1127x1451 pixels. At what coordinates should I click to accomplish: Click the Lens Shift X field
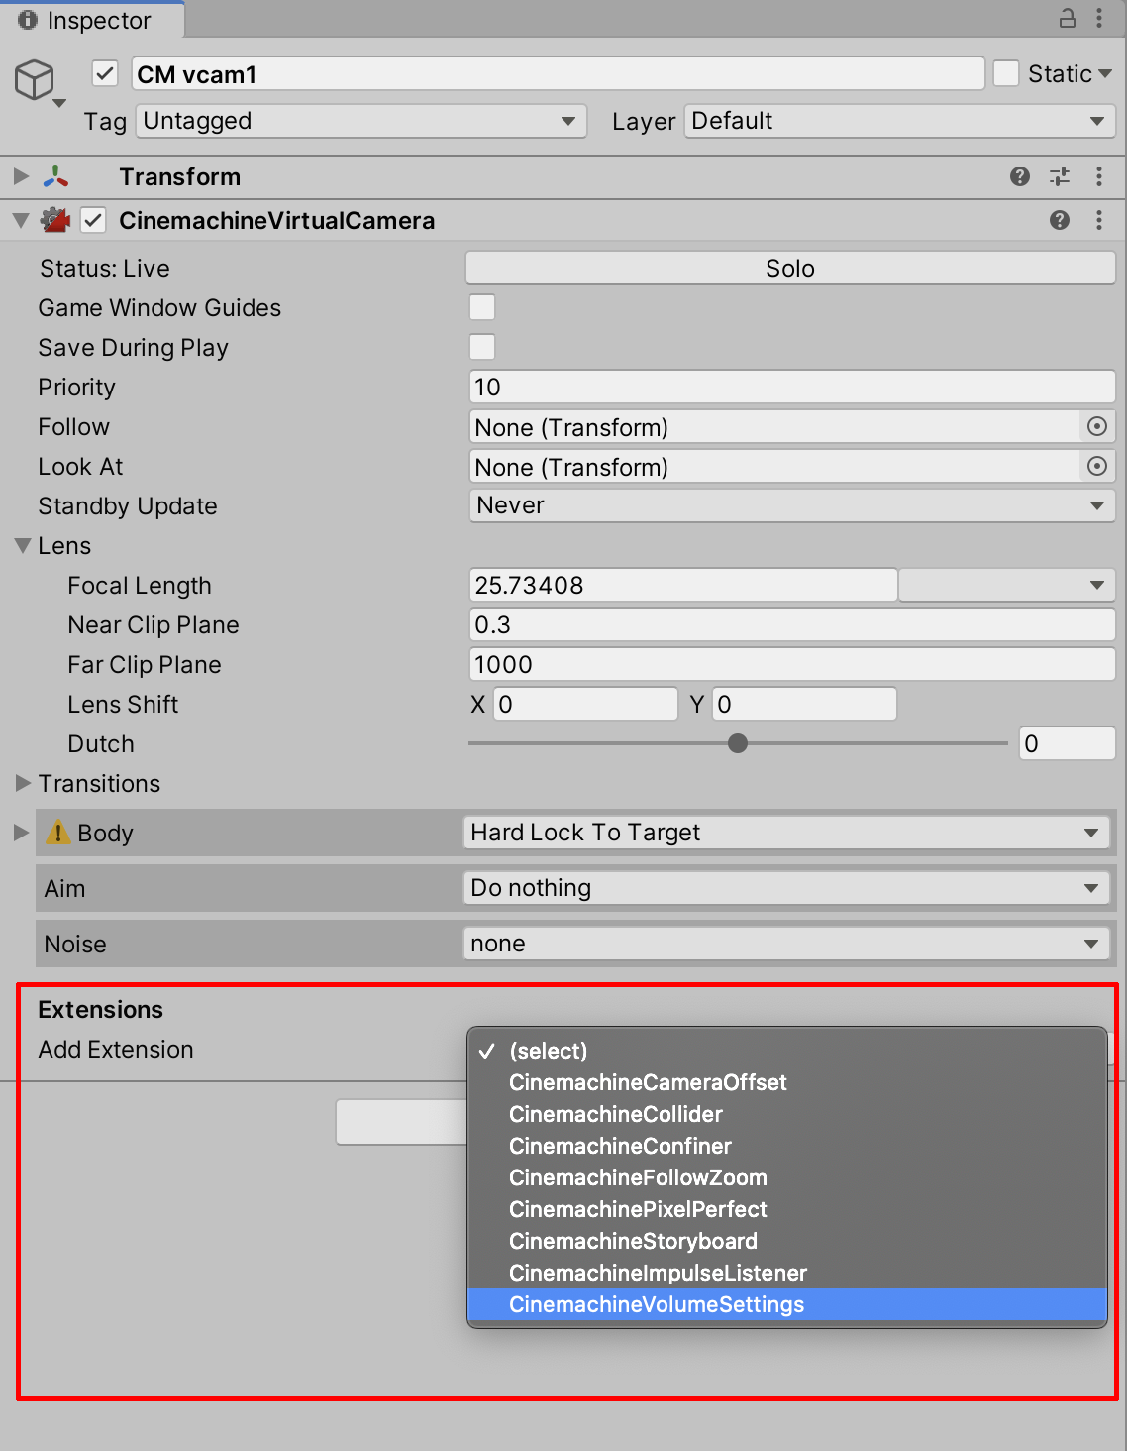click(585, 704)
